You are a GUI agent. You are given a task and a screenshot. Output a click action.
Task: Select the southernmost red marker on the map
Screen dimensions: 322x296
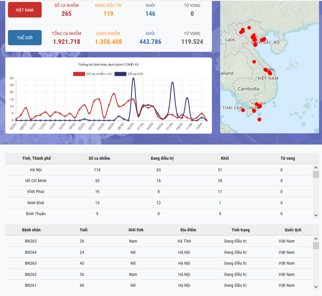pos(259,119)
